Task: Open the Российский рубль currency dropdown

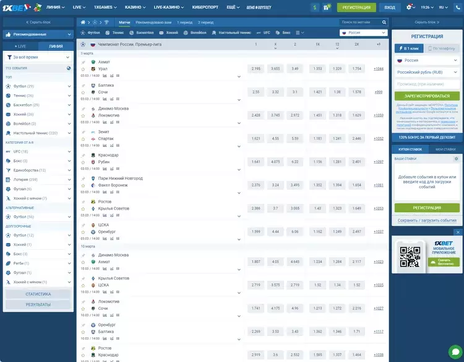Action: [427, 73]
